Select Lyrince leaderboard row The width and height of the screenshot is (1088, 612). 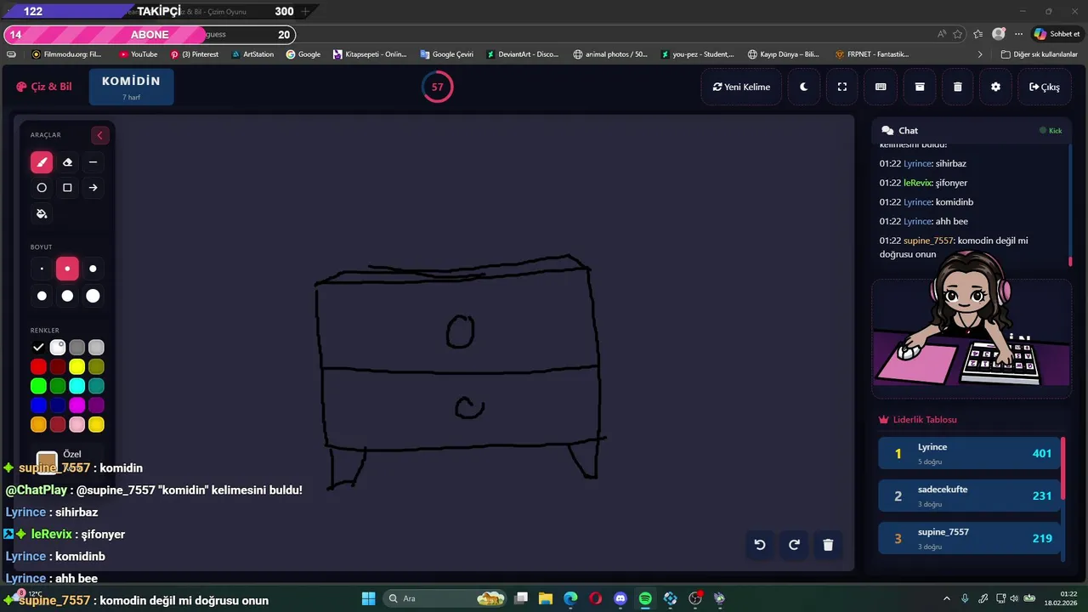(x=968, y=453)
